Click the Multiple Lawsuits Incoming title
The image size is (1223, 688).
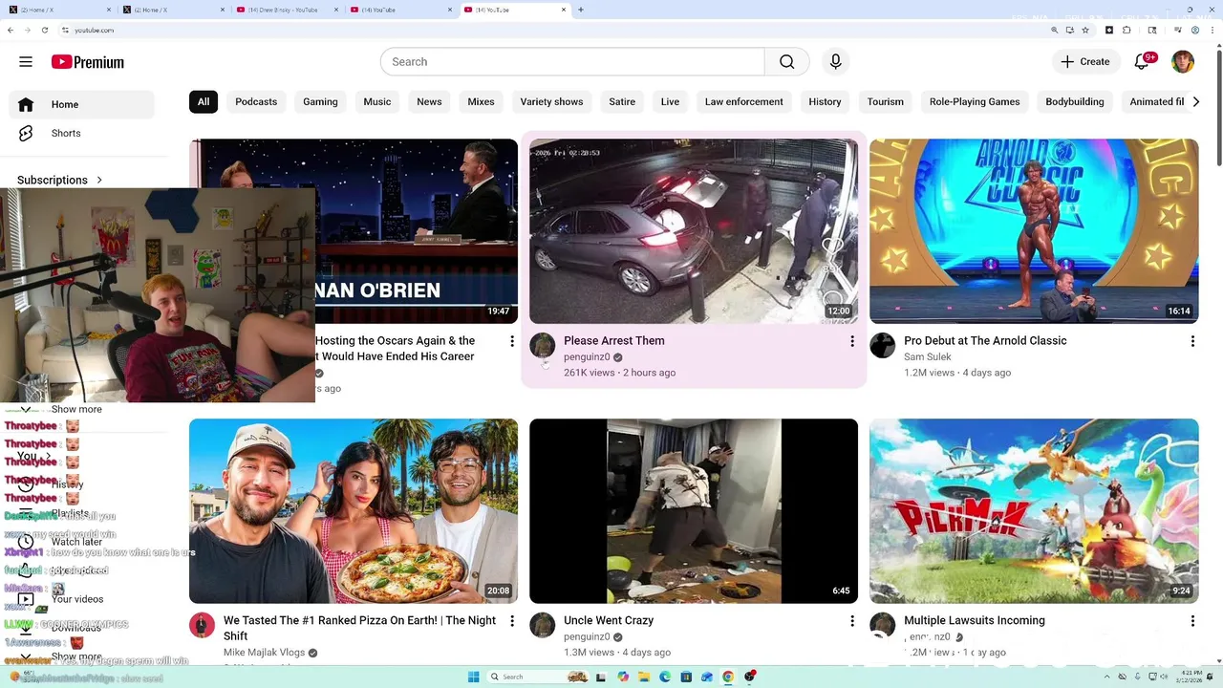pyautogui.click(x=975, y=620)
